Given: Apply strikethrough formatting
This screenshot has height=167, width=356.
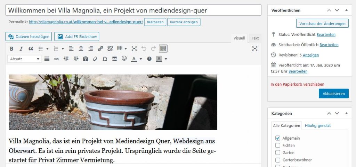Looking at the screenshot, I should (56, 59).
